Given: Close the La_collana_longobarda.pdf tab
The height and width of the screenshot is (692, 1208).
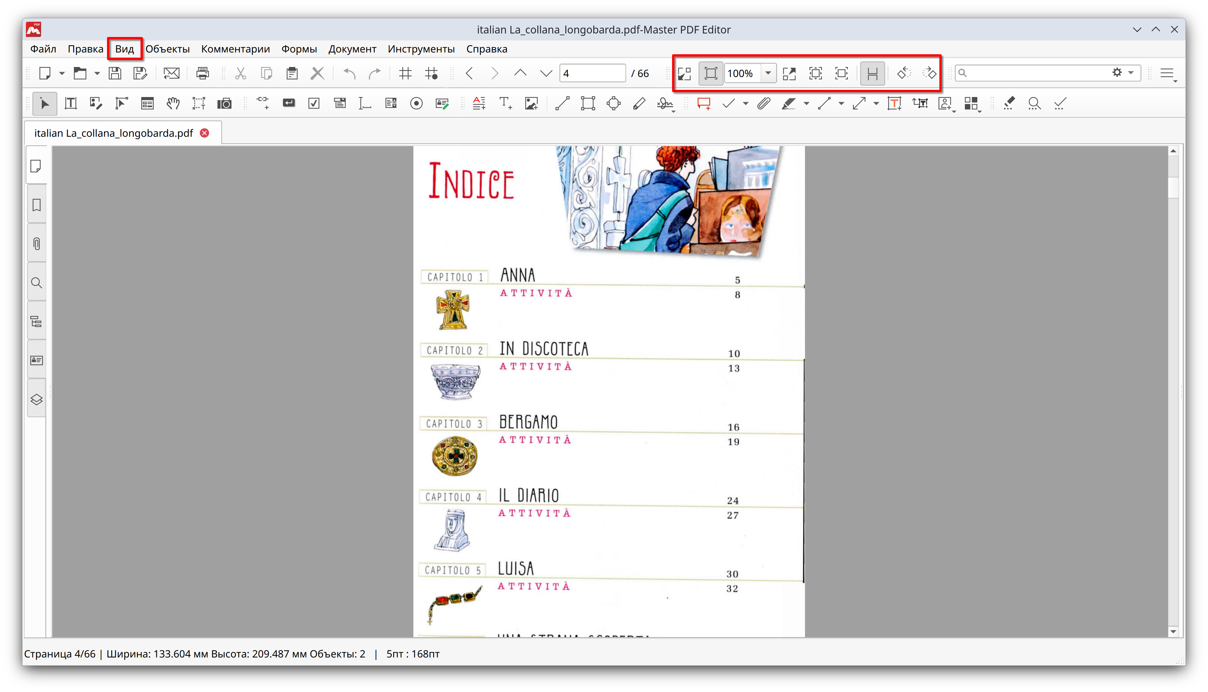Looking at the screenshot, I should click(204, 133).
